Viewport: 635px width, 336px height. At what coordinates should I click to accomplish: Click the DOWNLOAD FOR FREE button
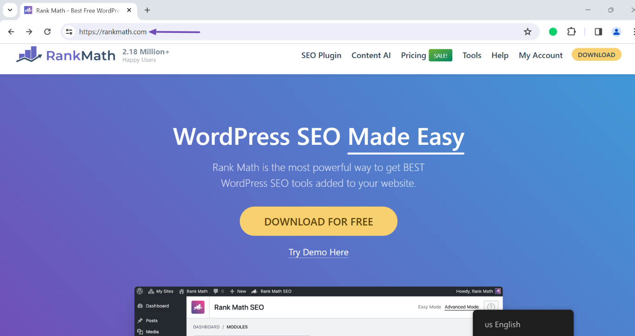click(318, 221)
